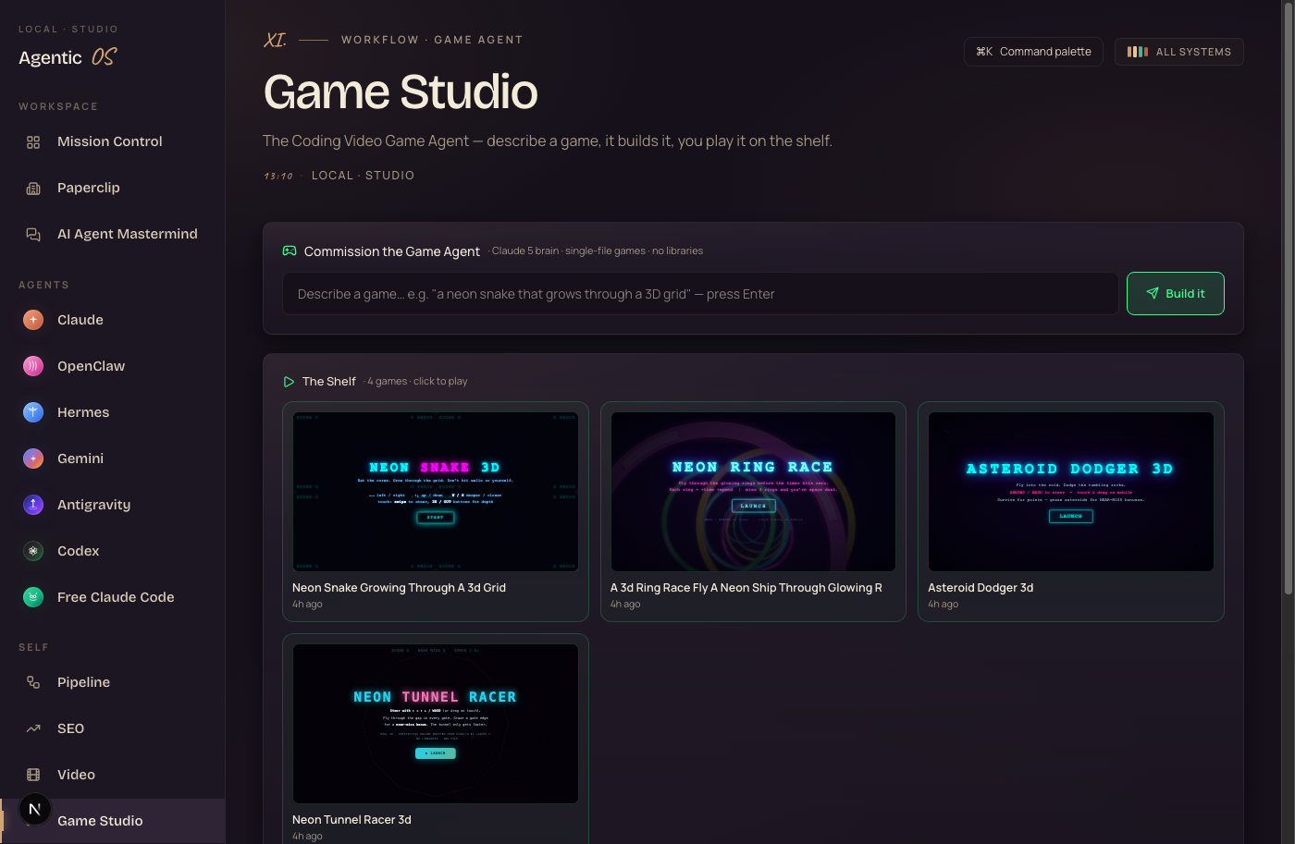This screenshot has height=844, width=1295.
Task: Click the Codex label text
Action: (x=78, y=551)
